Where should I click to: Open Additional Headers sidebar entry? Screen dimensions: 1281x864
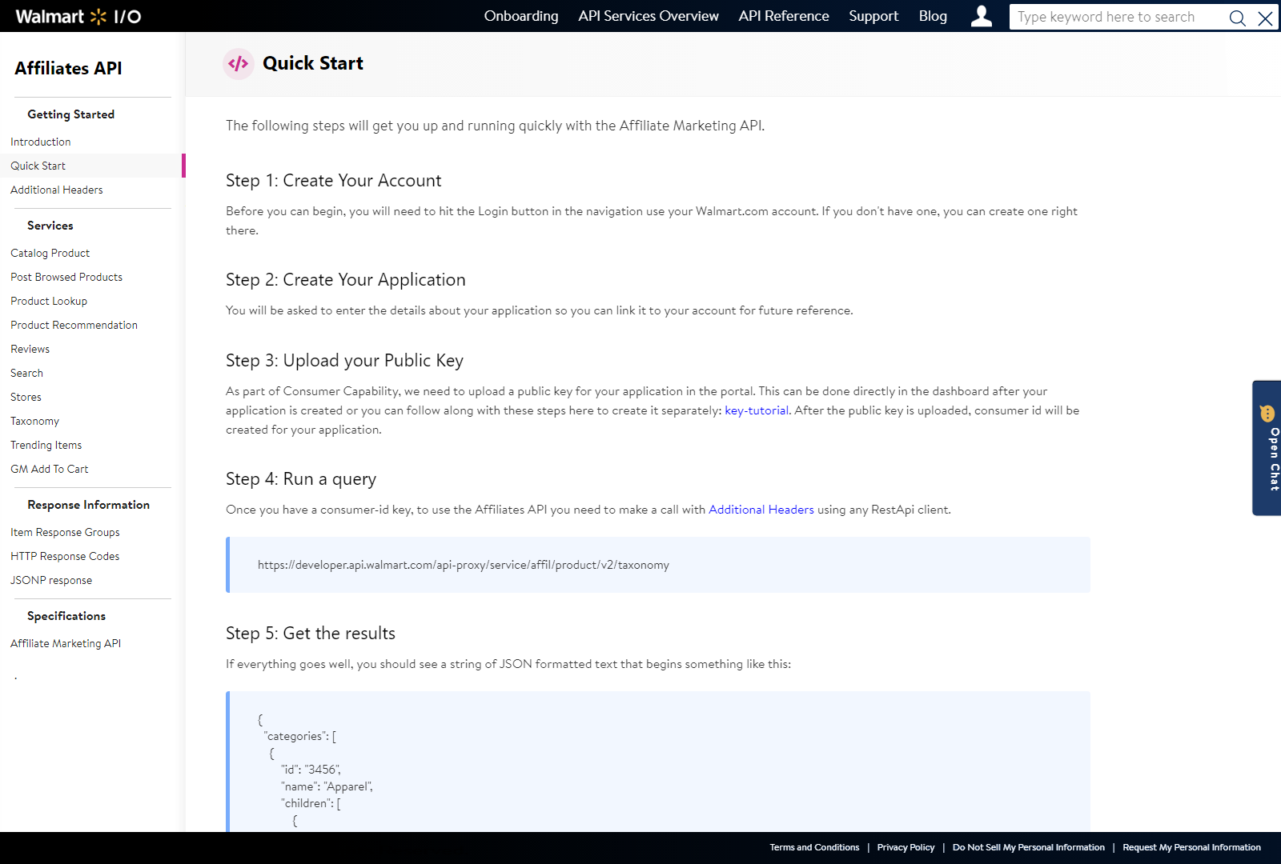click(57, 190)
